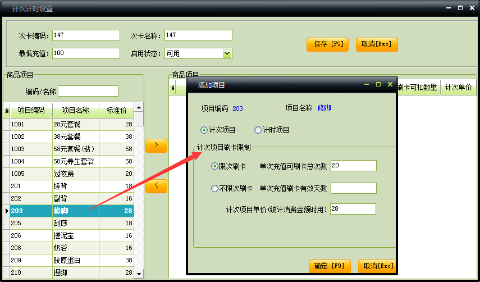
Task: Click the 次卡名称 input field
Action: pos(198,35)
